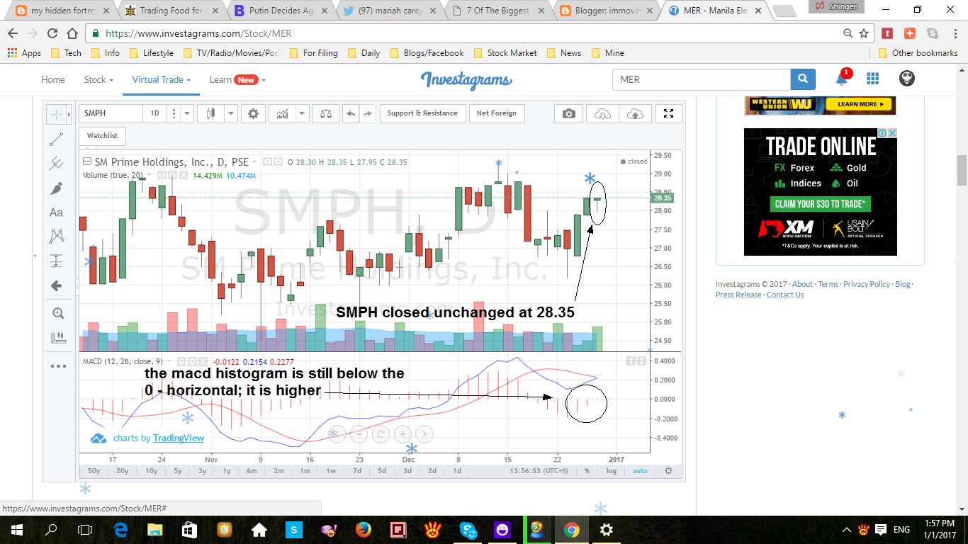Take a chart snapshot with the camera icon
Screen dimensions: 968x544
568,113
